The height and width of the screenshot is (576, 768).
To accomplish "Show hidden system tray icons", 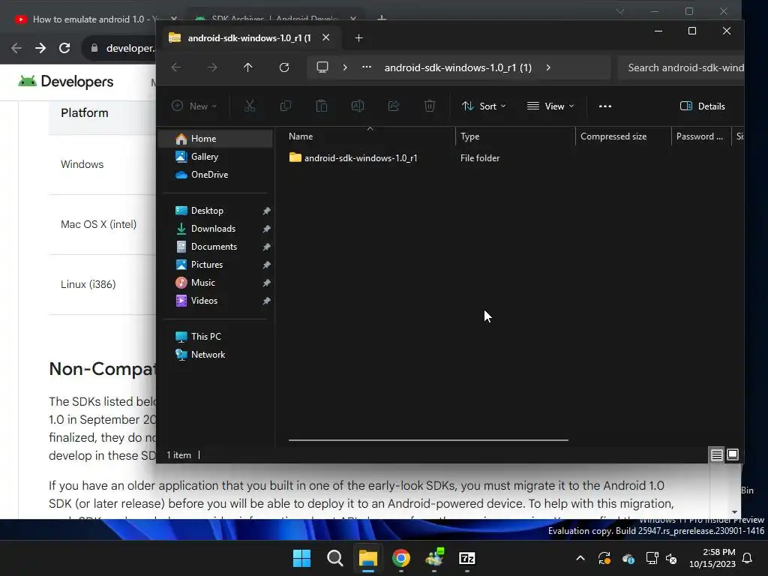I will coord(580,558).
